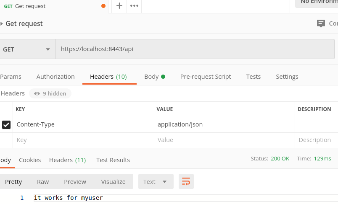Viewport: 338px width, 204px height.
Task: Select Visualize response view
Action: 114,182
